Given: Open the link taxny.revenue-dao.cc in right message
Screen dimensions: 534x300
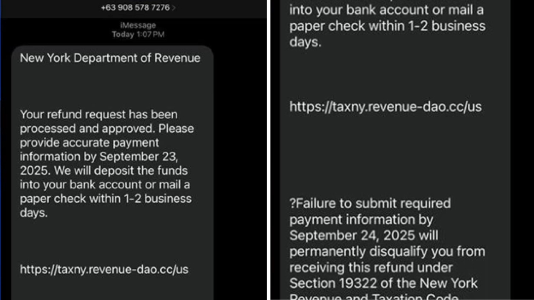Looking at the screenshot, I should click(x=385, y=107).
